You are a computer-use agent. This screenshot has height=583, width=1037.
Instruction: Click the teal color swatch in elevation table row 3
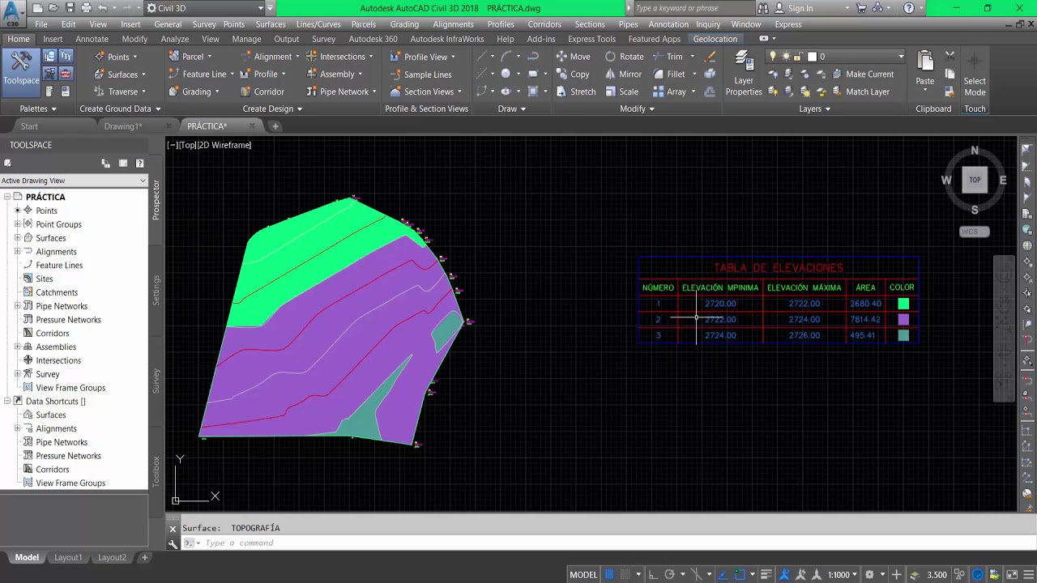(x=903, y=335)
